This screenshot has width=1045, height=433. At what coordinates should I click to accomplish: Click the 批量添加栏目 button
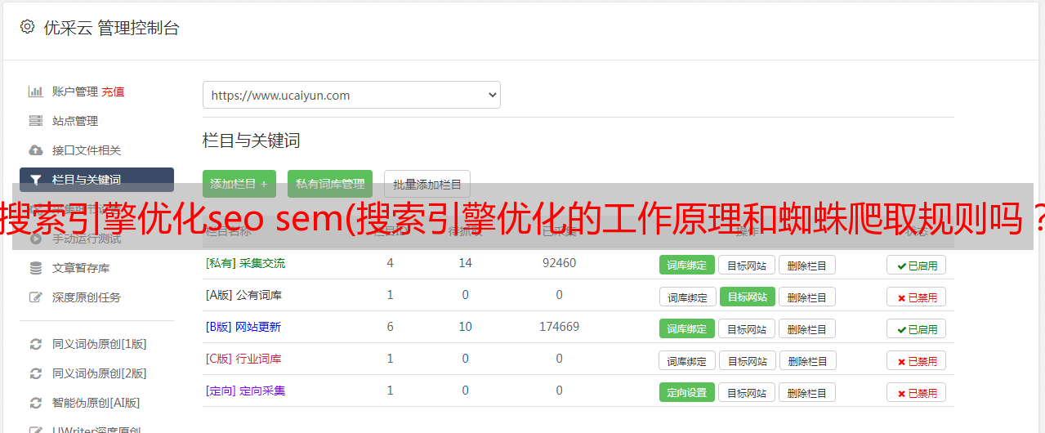(x=427, y=185)
